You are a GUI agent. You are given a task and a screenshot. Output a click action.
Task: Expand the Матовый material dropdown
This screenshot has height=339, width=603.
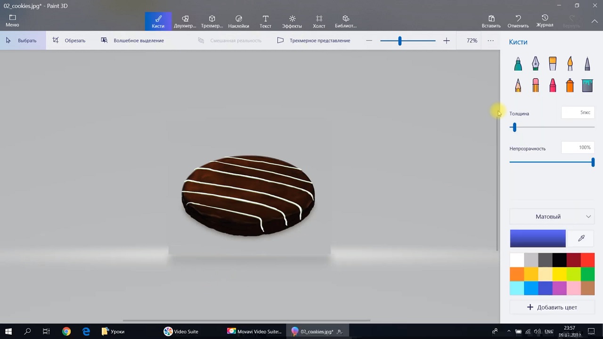pos(552,217)
